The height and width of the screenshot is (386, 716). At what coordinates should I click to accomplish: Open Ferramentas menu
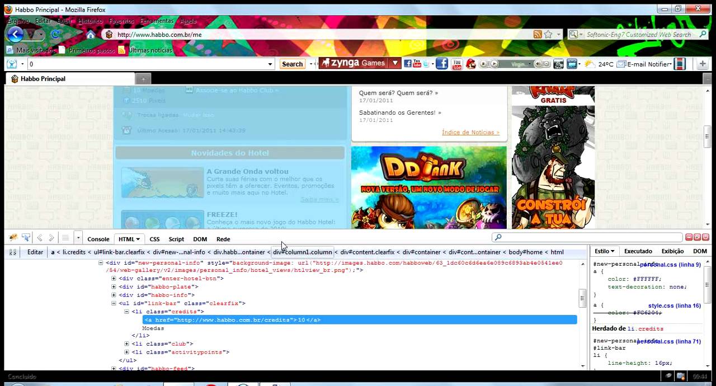(x=157, y=21)
